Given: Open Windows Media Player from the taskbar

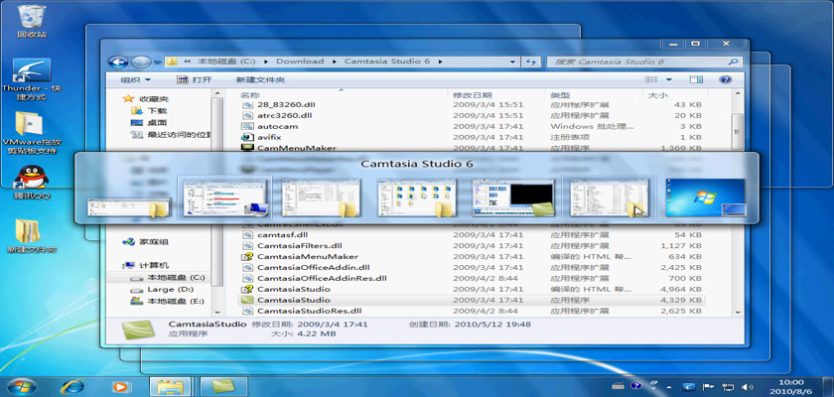Looking at the screenshot, I should [120, 385].
